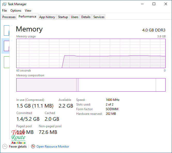Select the green Disk graph thumbnail in sidebar

pyautogui.click(x=7, y=62)
